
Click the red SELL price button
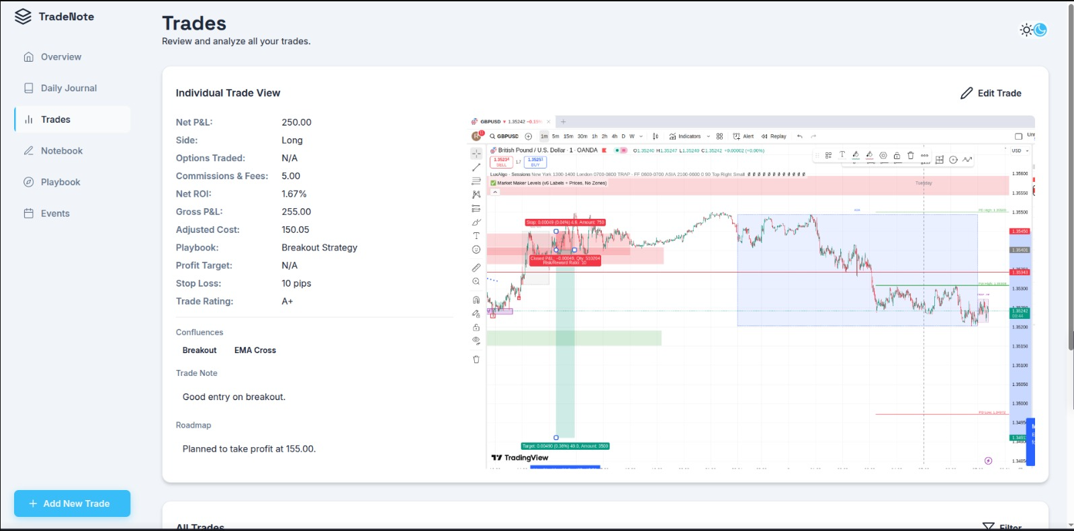click(502, 162)
